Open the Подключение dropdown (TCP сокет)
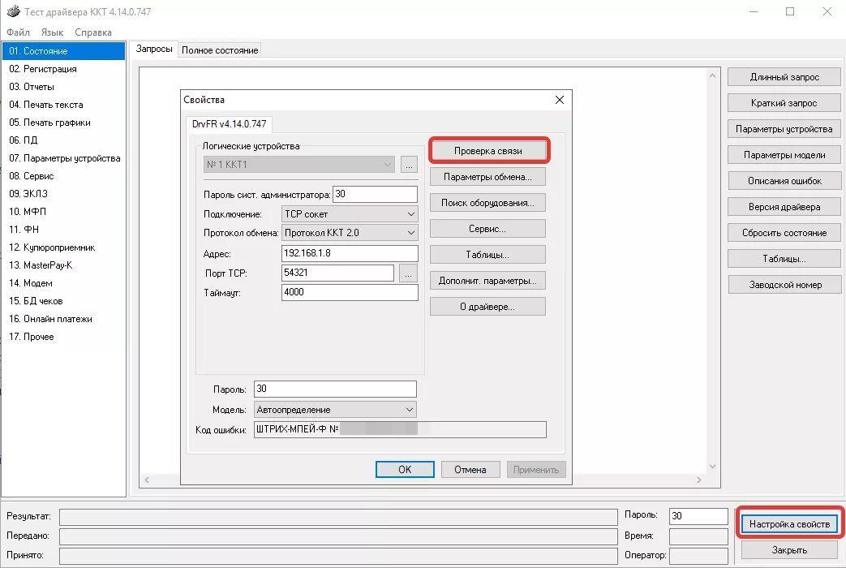Screen dimensions: 846x568 (x=350, y=214)
